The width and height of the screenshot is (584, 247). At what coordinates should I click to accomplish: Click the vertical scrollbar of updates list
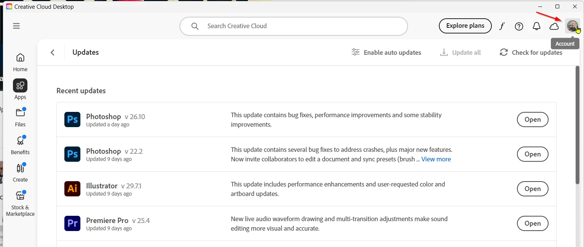coord(578,126)
